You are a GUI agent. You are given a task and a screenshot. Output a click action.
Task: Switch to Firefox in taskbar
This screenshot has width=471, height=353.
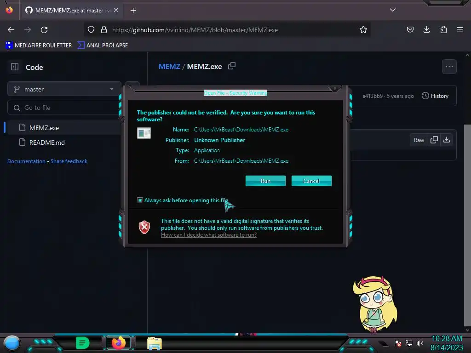[x=119, y=343]
